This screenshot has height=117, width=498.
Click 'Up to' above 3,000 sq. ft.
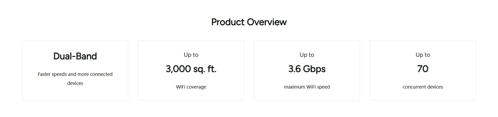coord(191,55)
